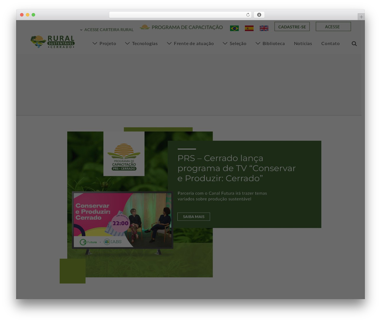
Task: Maximize the window with the green button
Action: [x=33, y=15]
